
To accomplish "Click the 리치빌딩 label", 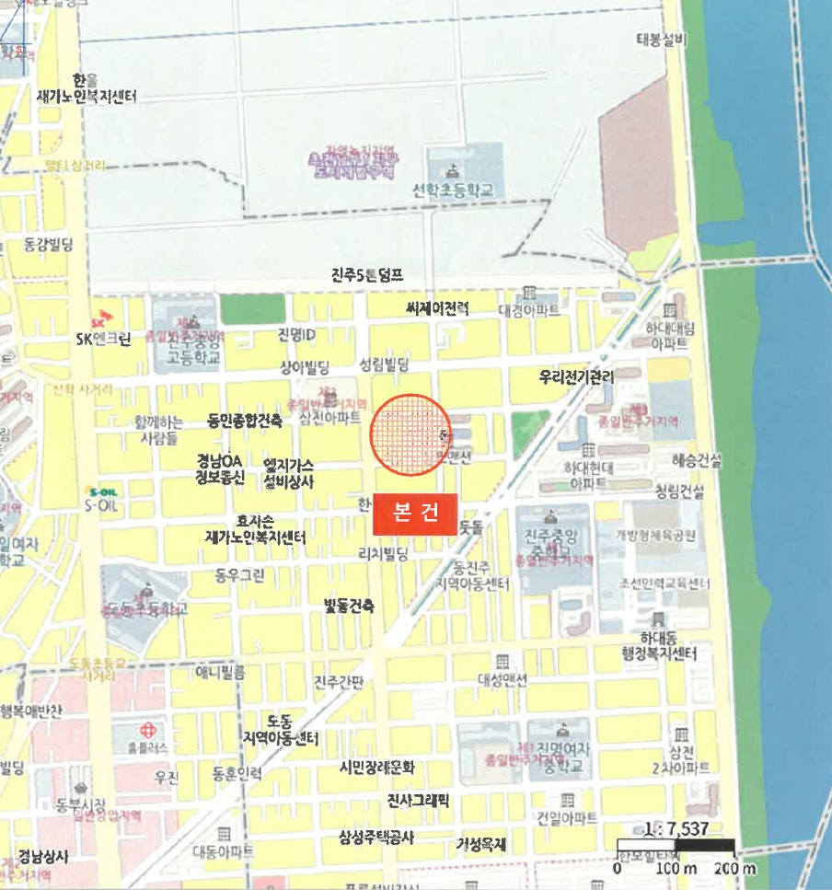I will pyautogui.click(x=383, y=555).
